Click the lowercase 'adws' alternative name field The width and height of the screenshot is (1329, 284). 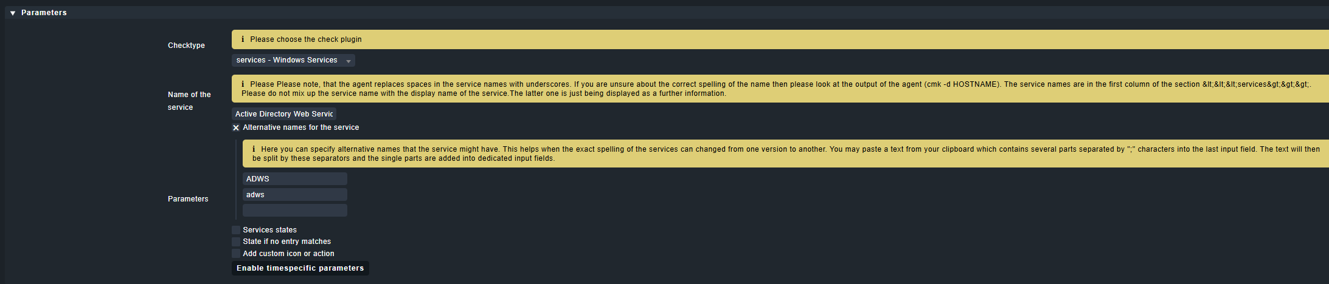pyautogui.click(x=294, y=195)
